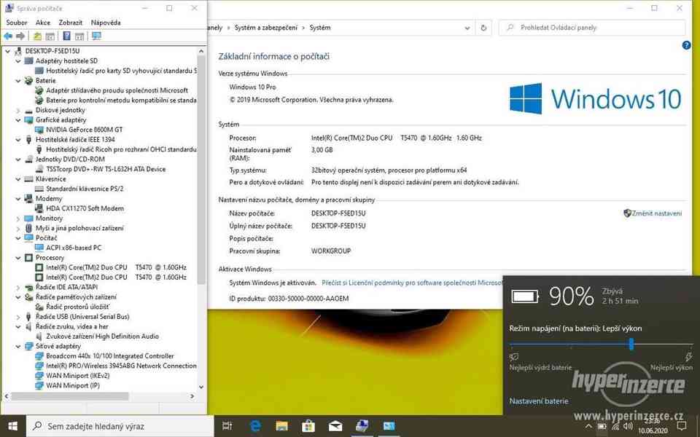Click the battery icon in system tray
Viewport: 700px width, 437px height.
[602, 427]
